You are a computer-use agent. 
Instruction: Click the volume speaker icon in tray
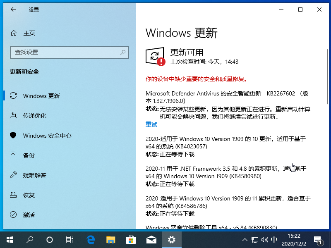(264, 240)
